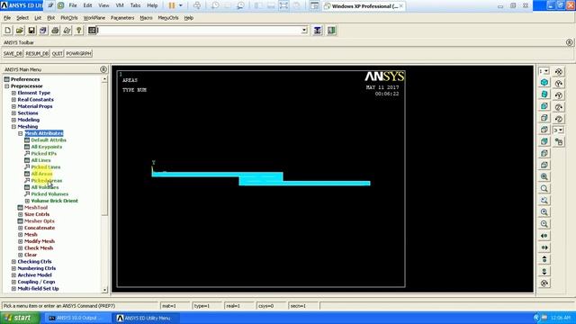
Task: Open the VMware power options dropdown arrow
Action: [x=180, y=5]
